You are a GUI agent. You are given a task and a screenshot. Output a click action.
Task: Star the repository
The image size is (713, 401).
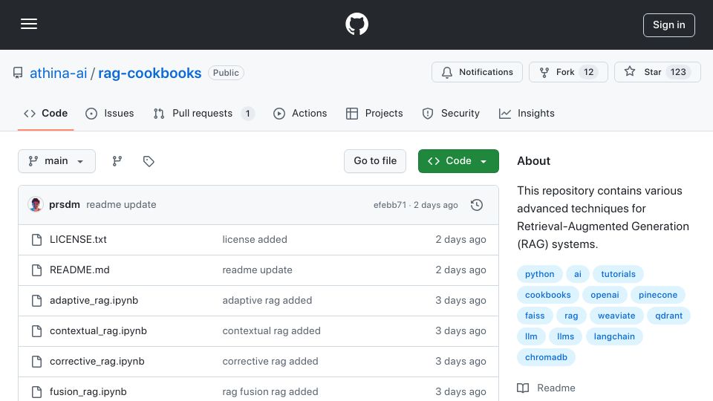pyautogui.click(x=657, y=72)
